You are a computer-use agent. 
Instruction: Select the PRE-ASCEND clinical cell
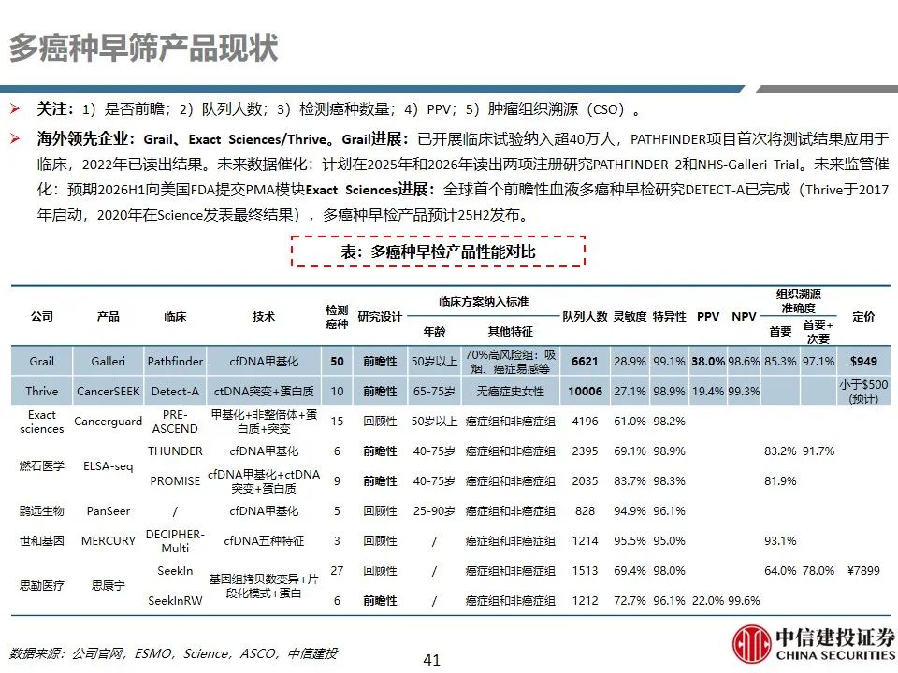(175, 422)
